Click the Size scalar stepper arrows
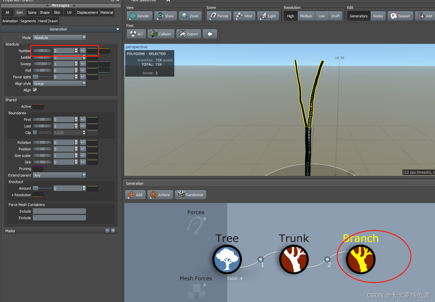The height and width of the screenshot is (302, 435). click(76, 156)
